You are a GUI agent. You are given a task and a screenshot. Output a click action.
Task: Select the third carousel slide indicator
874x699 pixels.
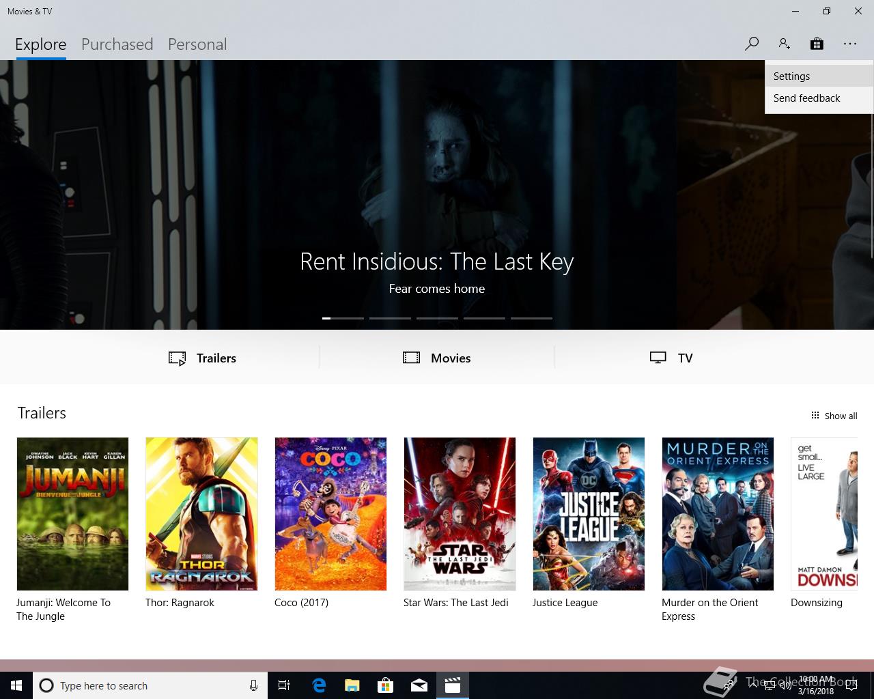coord(437,318)
